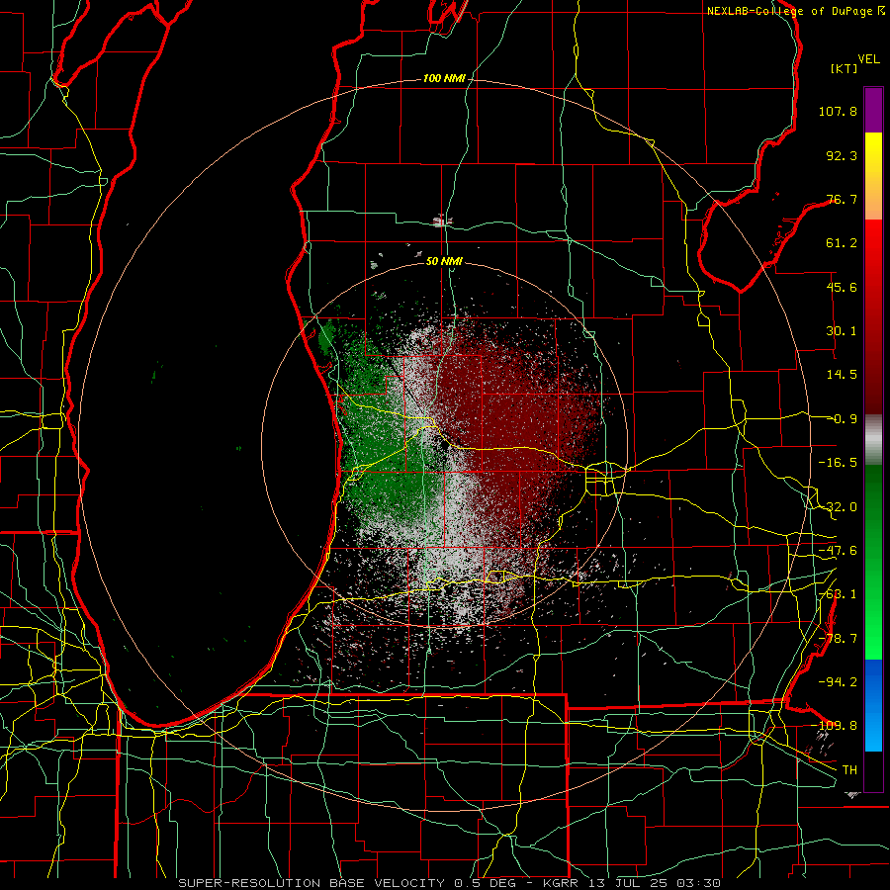Click the 14.5 legend value

[842, 375]
